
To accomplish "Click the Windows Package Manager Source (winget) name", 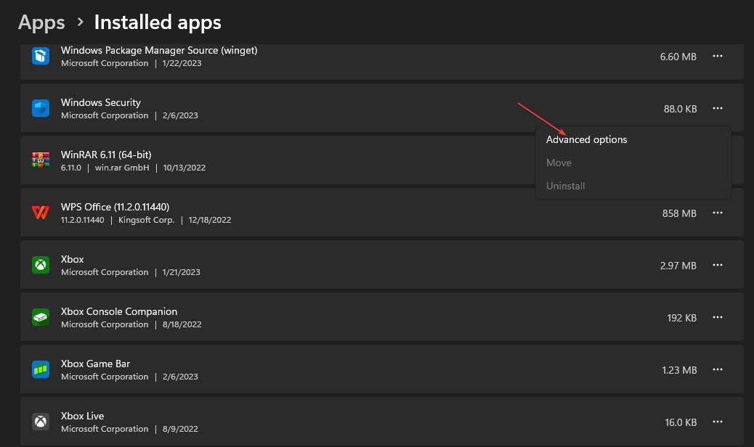I will tap(159, 50).
